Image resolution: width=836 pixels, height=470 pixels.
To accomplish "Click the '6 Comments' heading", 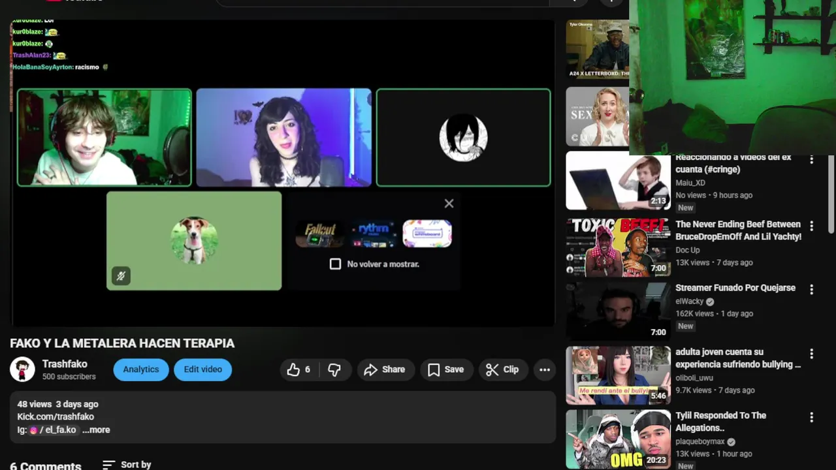I will (x=46, y=465).
